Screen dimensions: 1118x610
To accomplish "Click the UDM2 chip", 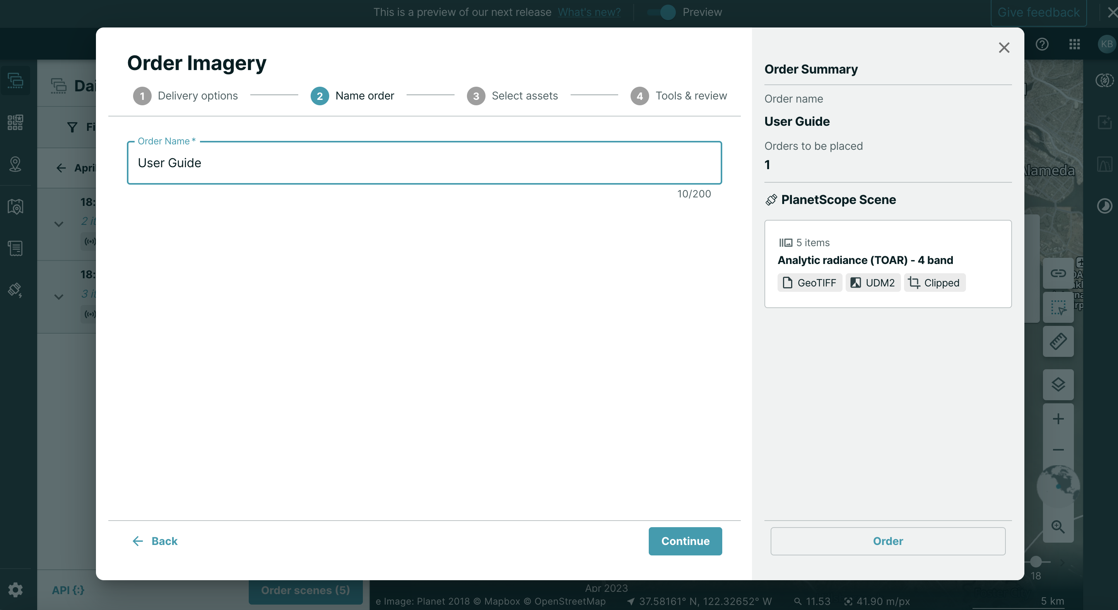I will [x=873, y=283].
